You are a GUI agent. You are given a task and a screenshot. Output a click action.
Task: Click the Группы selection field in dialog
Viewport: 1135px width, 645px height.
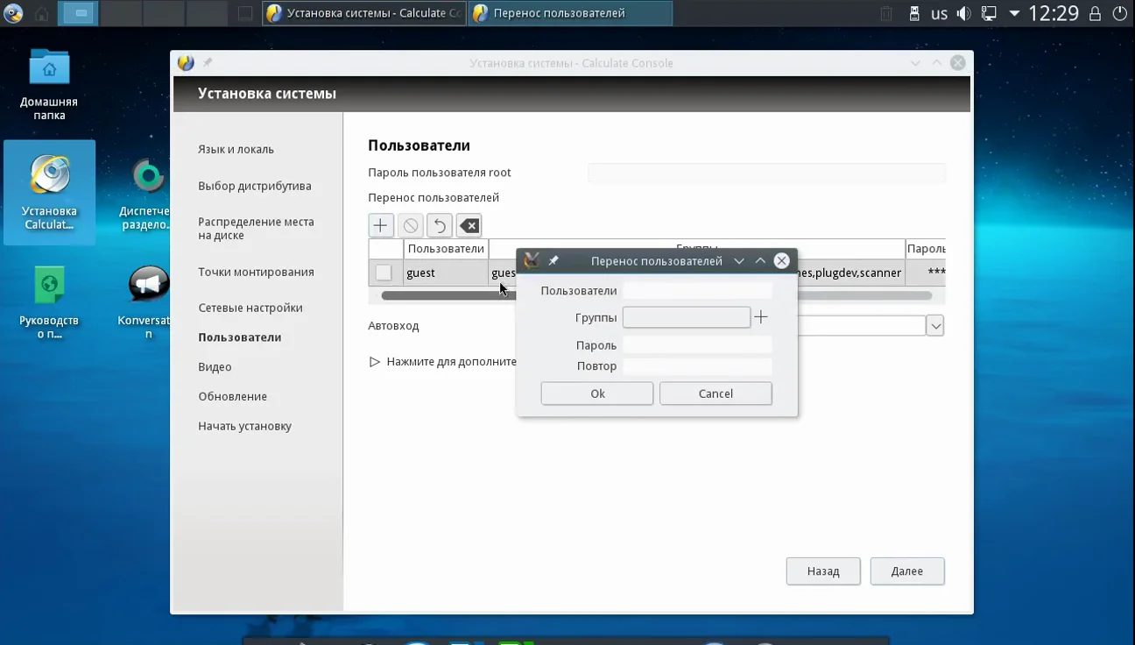click(x=687, y=317)
